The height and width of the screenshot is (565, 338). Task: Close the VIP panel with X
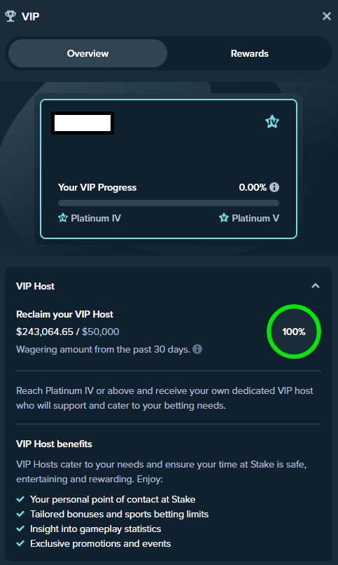pos(327,16)
